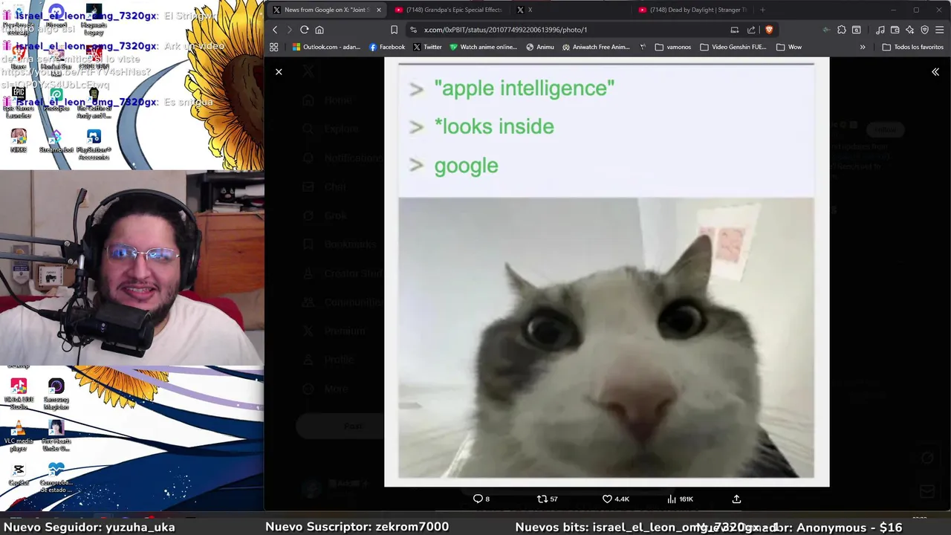Open Epic Games Launcher desktop icon
Screen dimensions: 951x535
click(19, 103)
